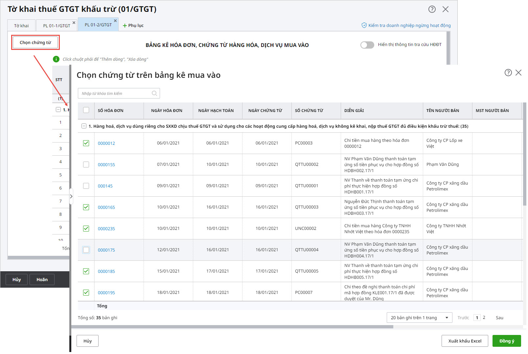The width and height of the screenshot is (528, 354).
Task: Check the box for invoice 0000155
Action: (86, 165)
